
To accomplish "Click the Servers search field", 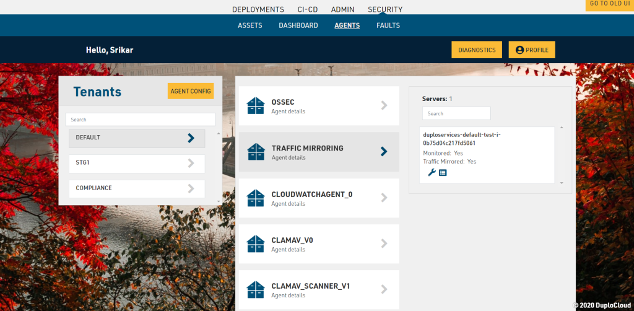I will pos(456,113).
